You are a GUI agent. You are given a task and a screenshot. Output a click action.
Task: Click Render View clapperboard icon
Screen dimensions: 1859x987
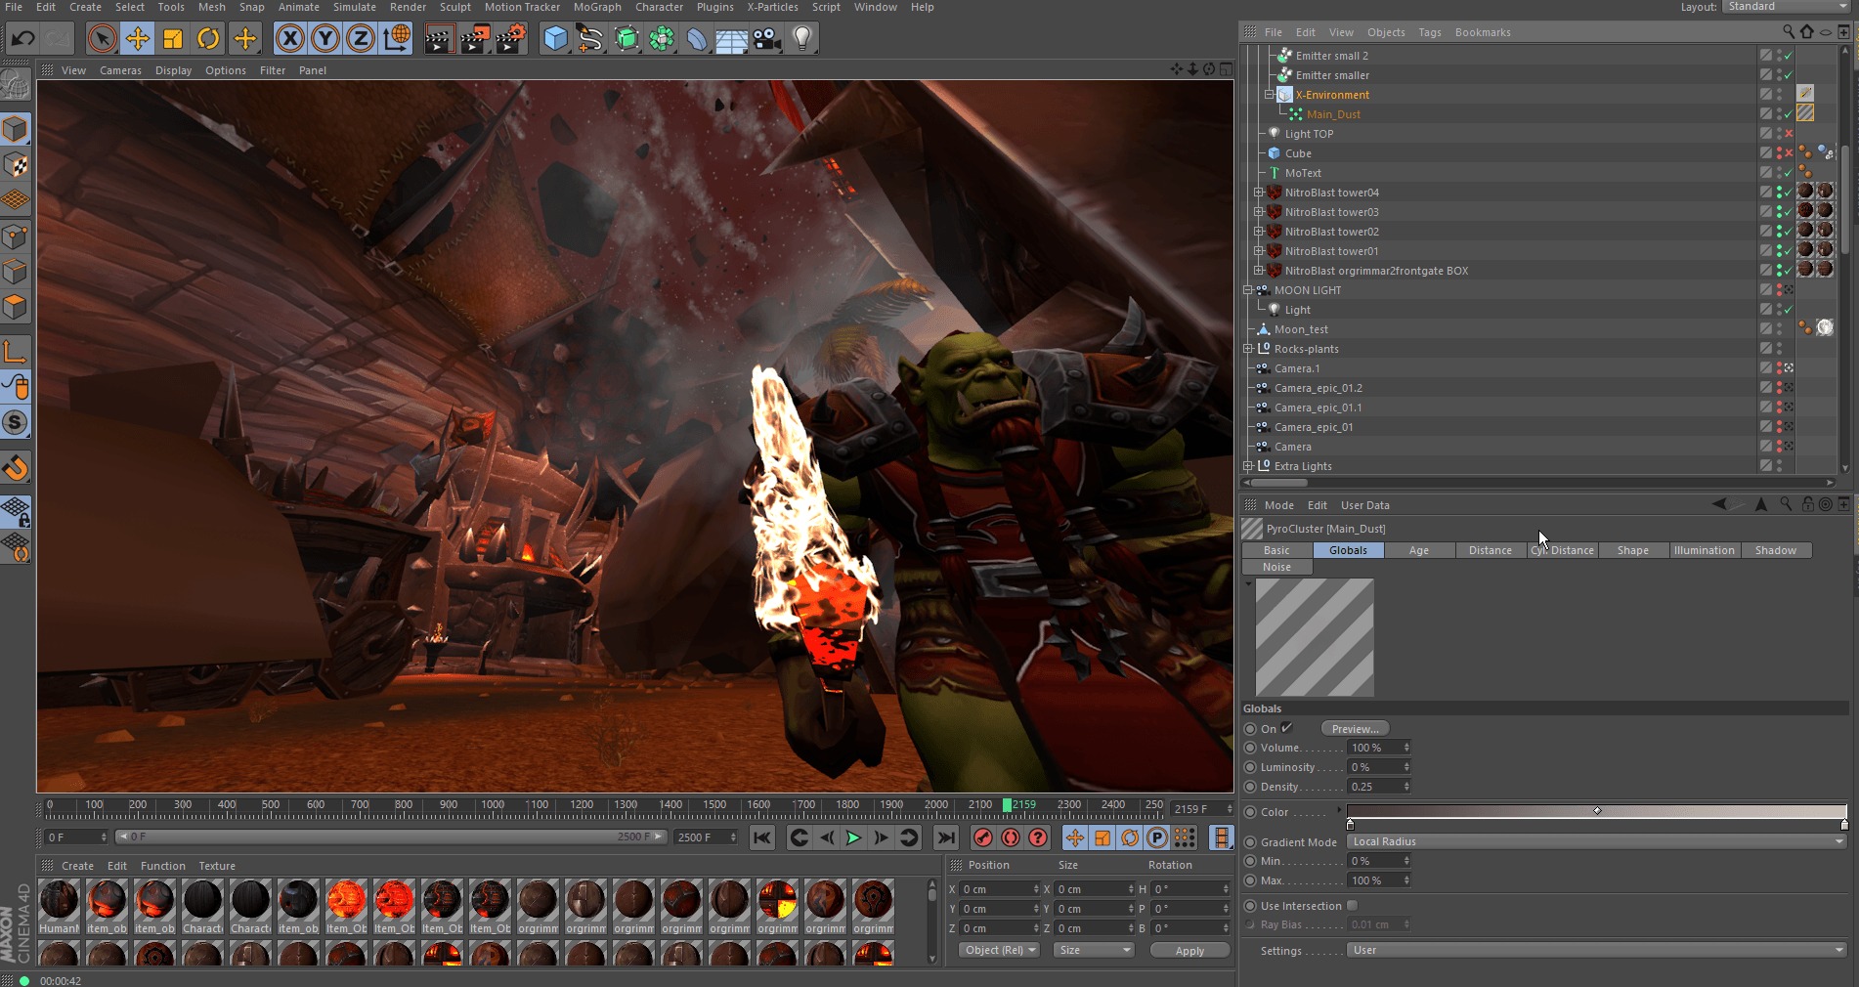coord(440,39)
